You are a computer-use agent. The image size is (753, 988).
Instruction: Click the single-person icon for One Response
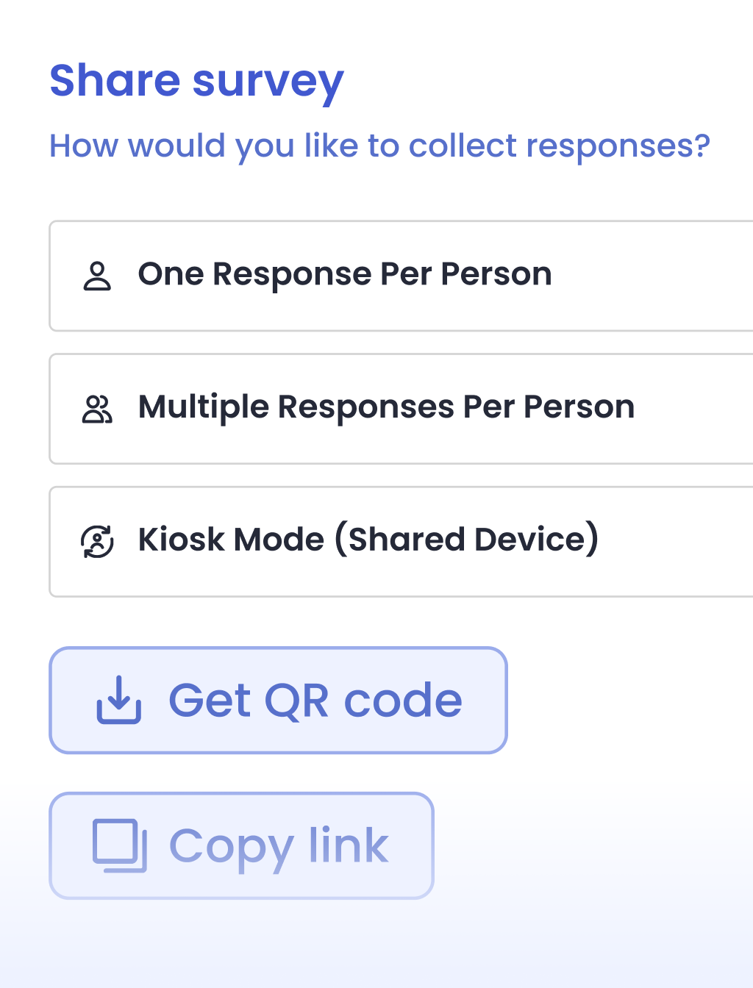(97, 276)
